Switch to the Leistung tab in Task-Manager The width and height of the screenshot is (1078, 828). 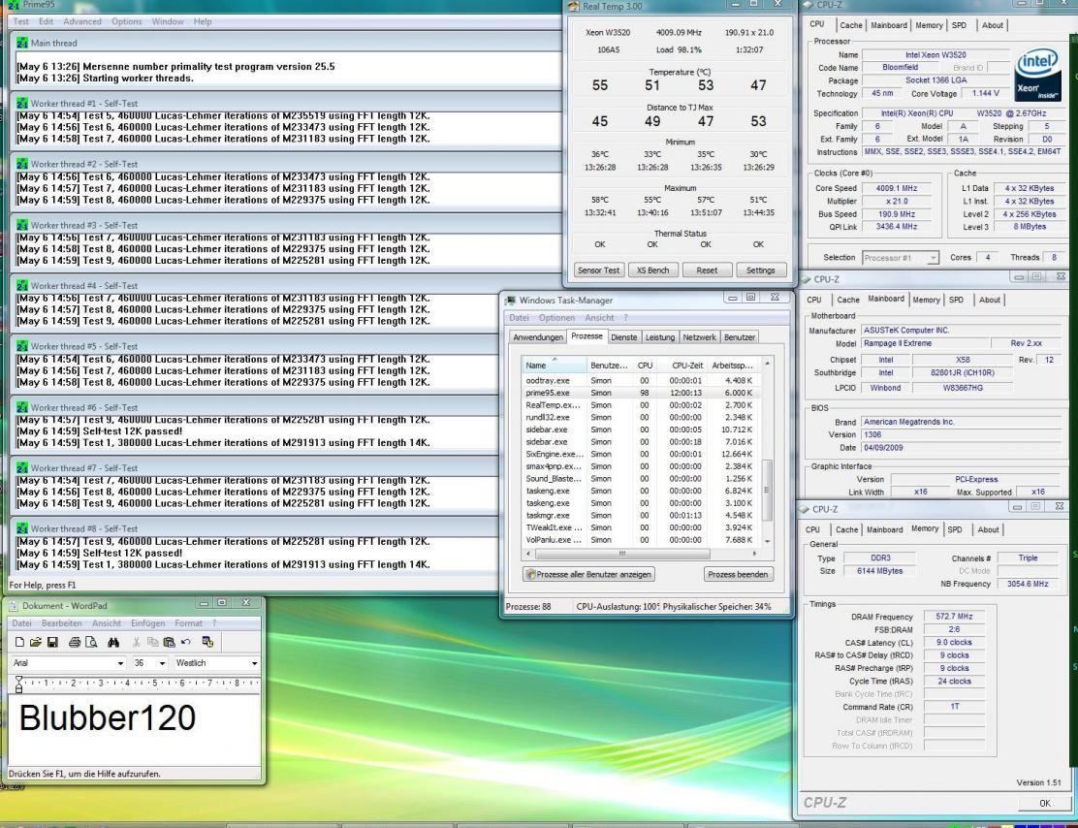pos(660,337)
